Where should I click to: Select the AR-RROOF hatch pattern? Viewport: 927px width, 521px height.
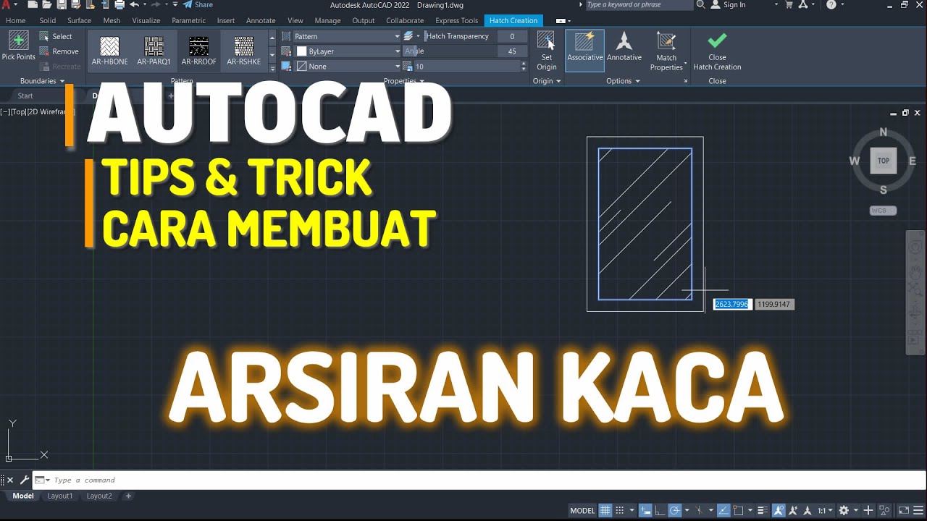pyautogui.click(x=198, y=51)
